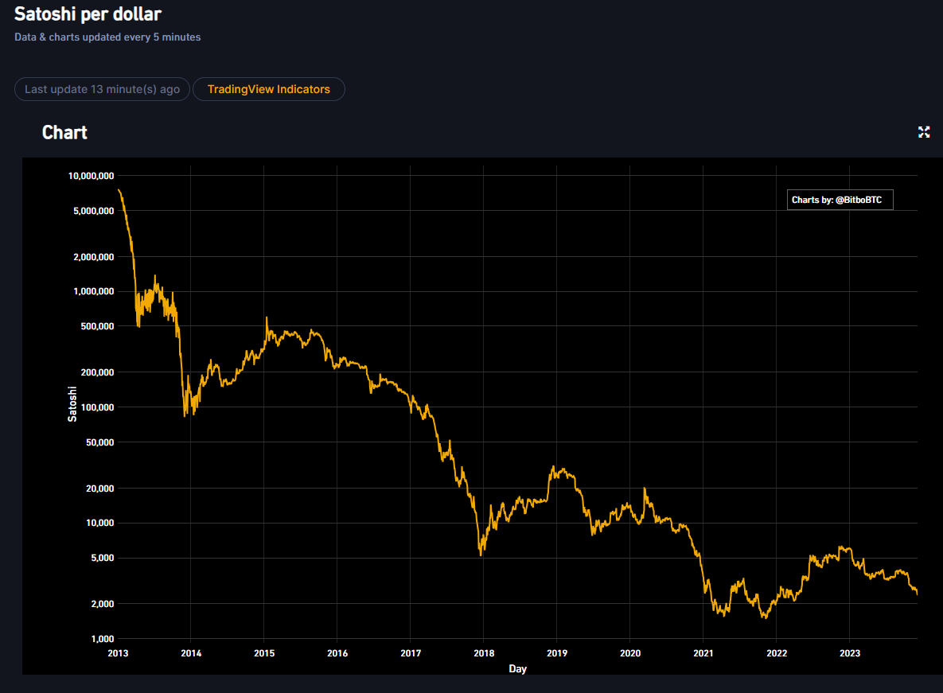
Task: Click the Last update status pill
Action: [x=102, y=89]
